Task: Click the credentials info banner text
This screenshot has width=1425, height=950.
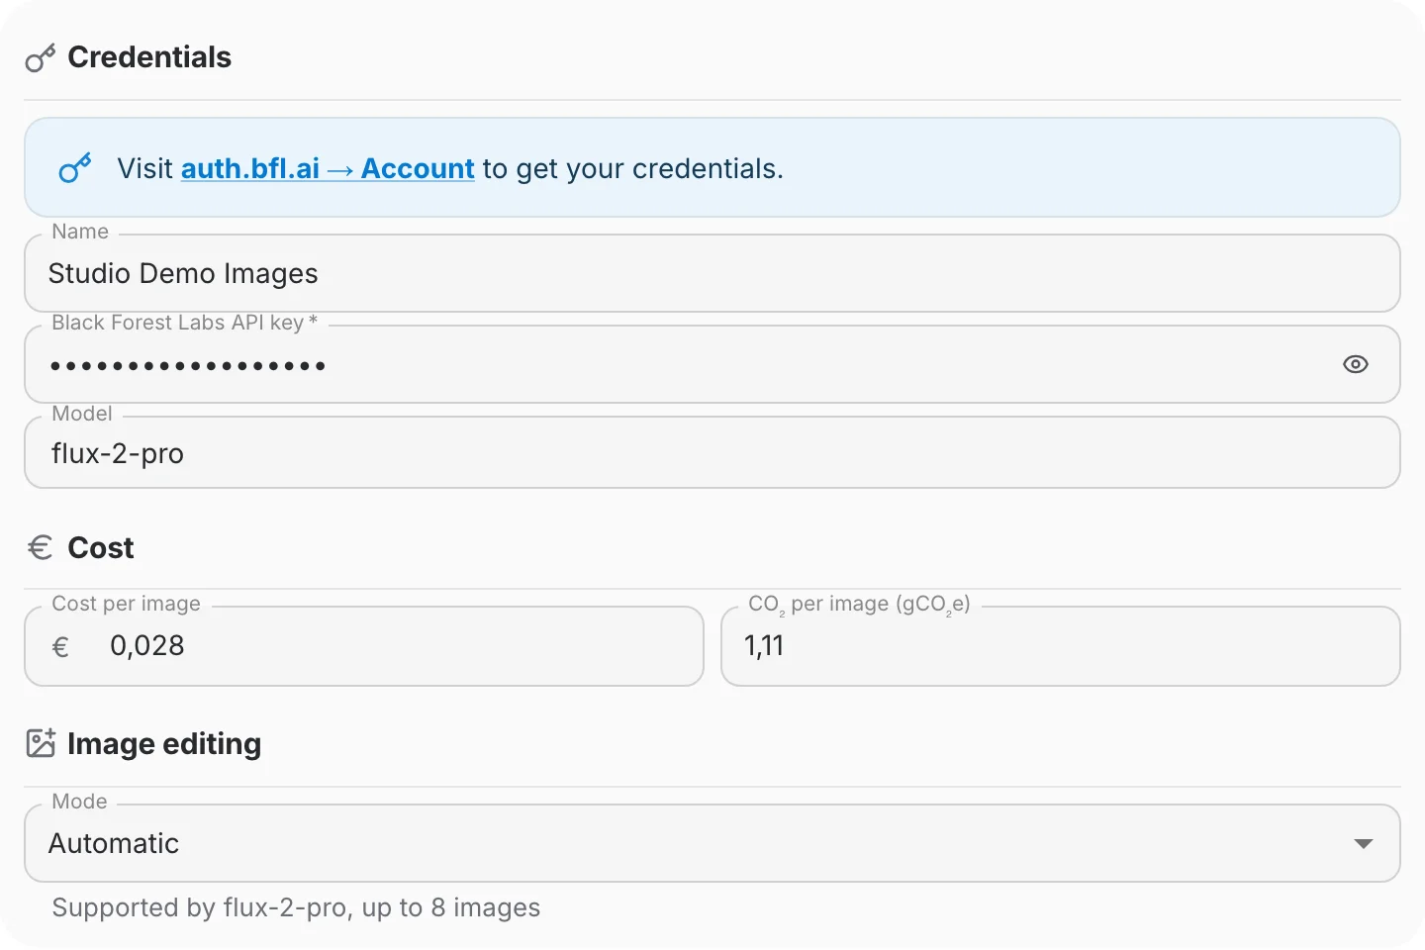Action: point(450,168)
